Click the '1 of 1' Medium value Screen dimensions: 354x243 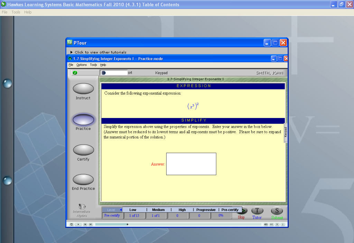pyautogui.click(x=156, y=215)
